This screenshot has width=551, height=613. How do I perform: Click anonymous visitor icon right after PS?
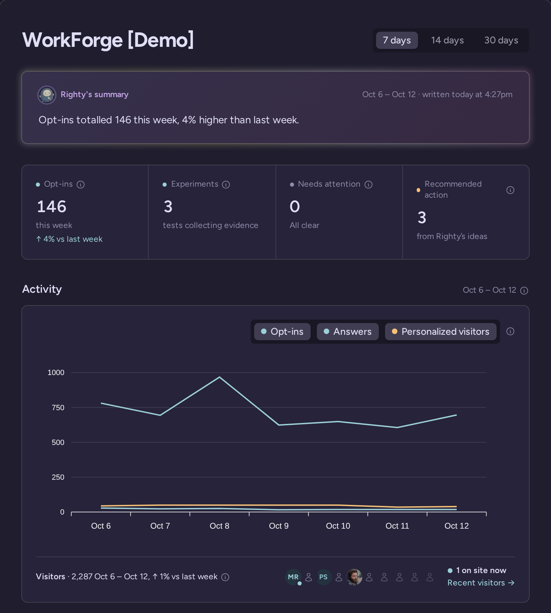(339, 577)
